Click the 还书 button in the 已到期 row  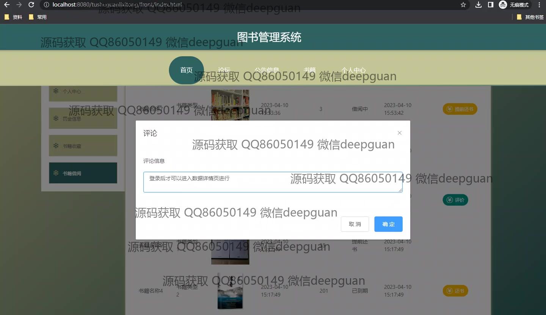click(x=455, y=291)
